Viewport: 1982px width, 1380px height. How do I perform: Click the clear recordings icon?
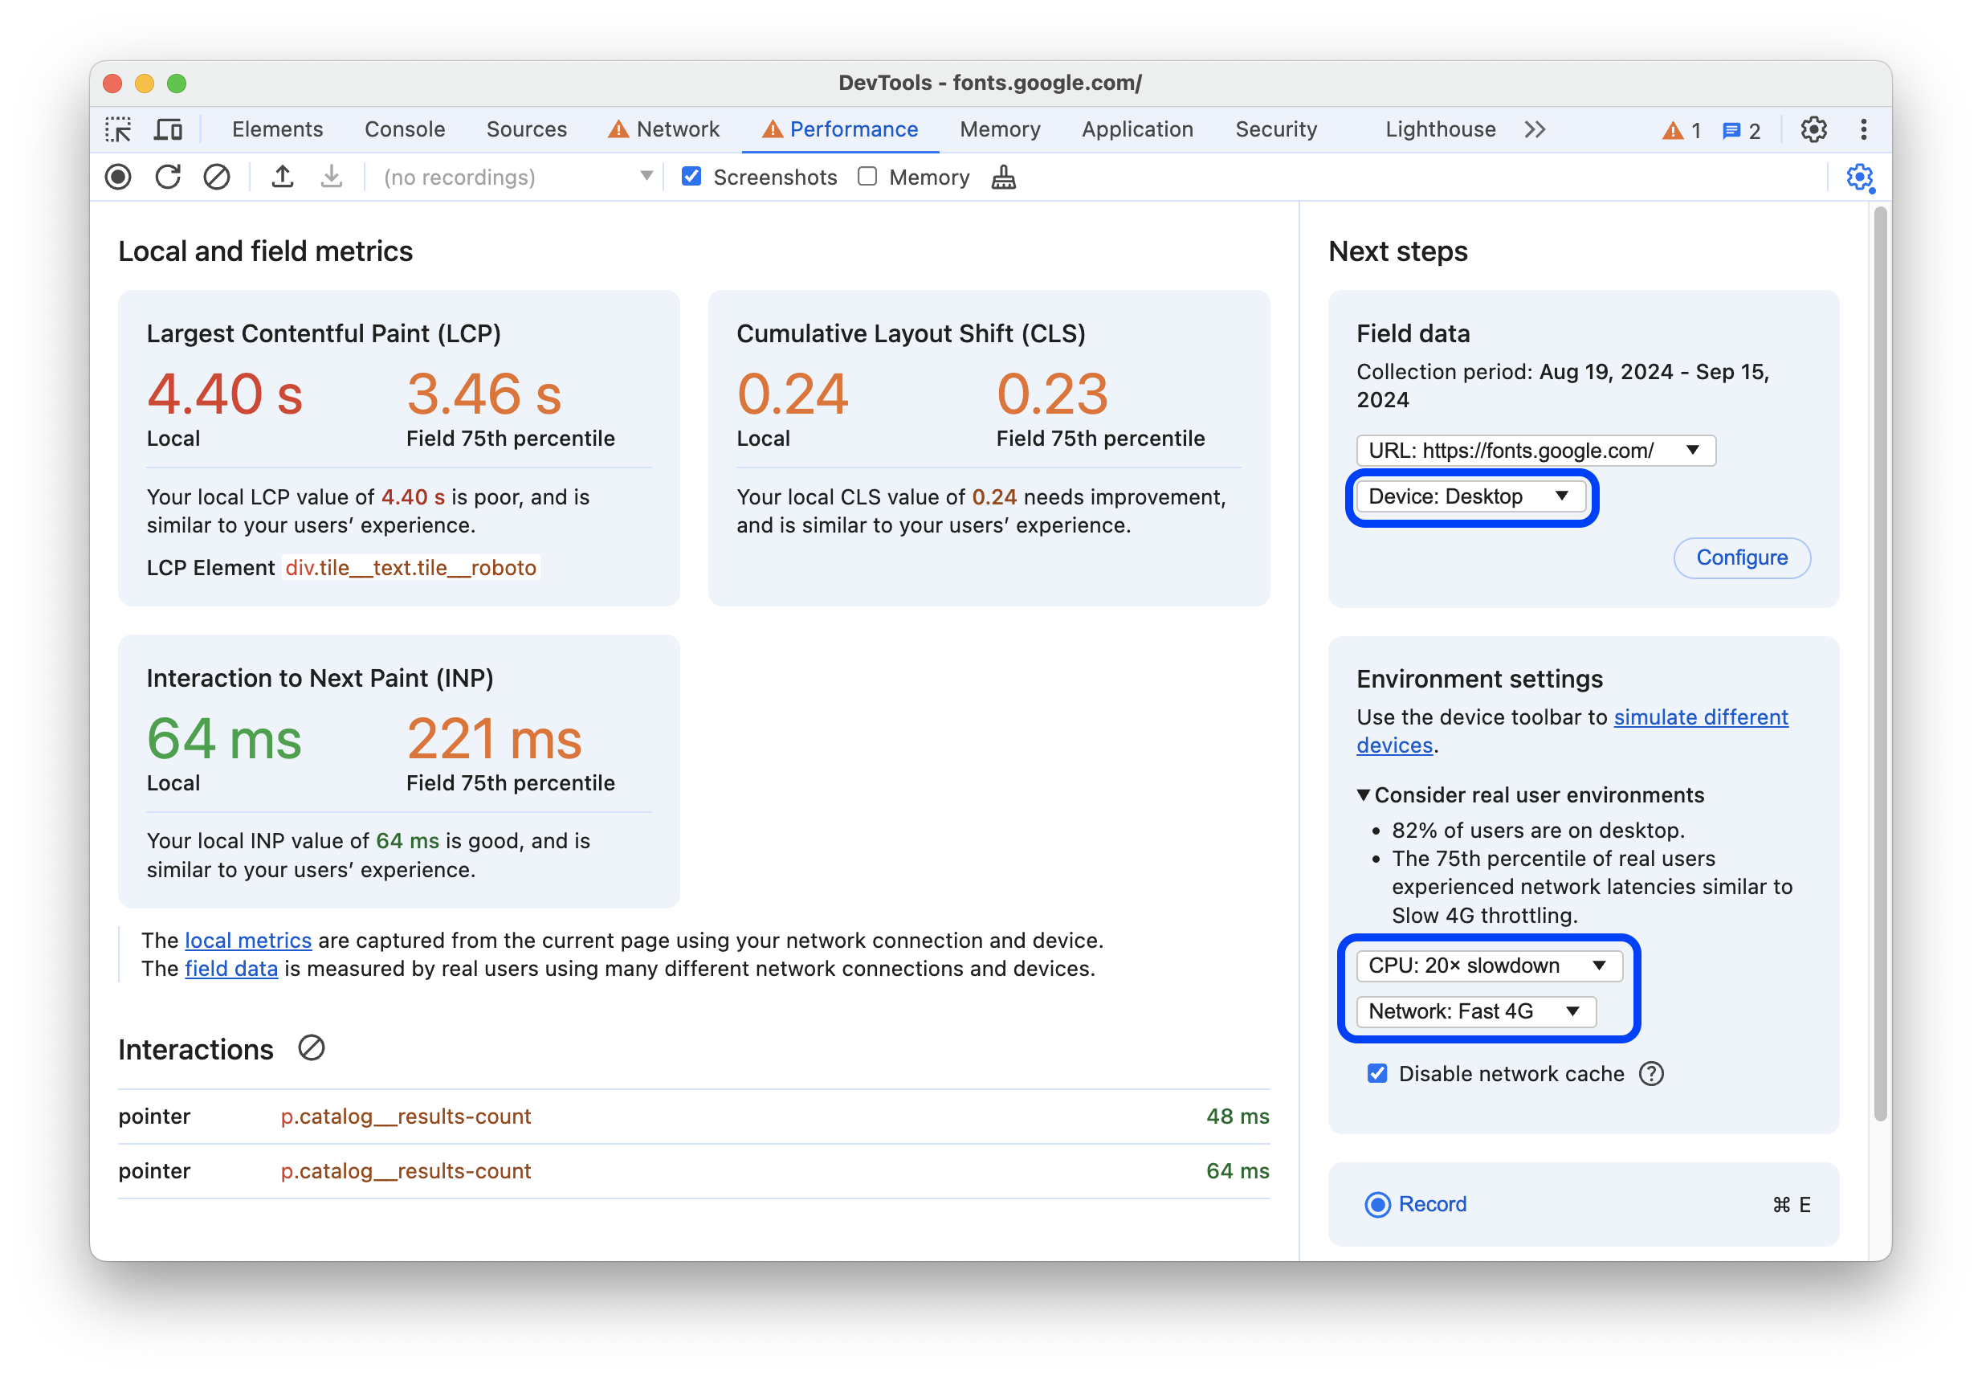pos(218,178)
